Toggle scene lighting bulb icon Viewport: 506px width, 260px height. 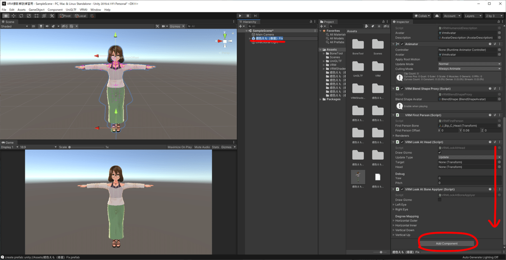point(41,26)
